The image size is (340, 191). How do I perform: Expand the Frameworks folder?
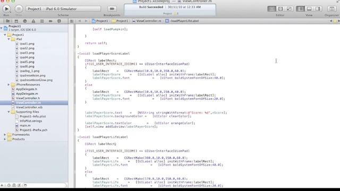5,135
